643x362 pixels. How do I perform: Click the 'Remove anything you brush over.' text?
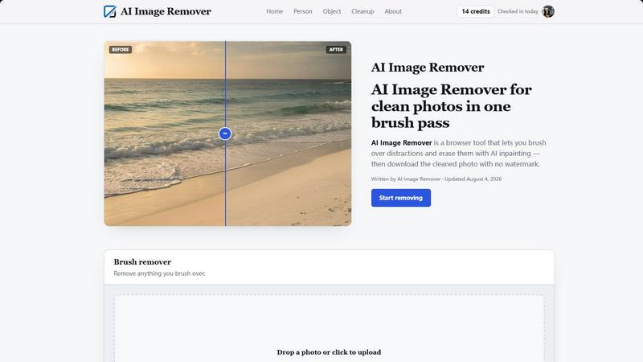(159, 274)
